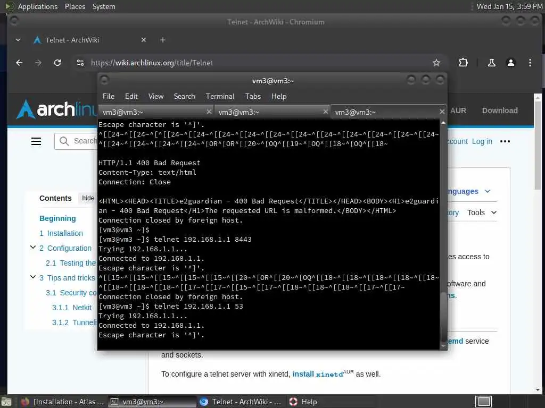Screen dimensions: 545x408
Task: Open the System menu in top panel
Action: (104, 6)
